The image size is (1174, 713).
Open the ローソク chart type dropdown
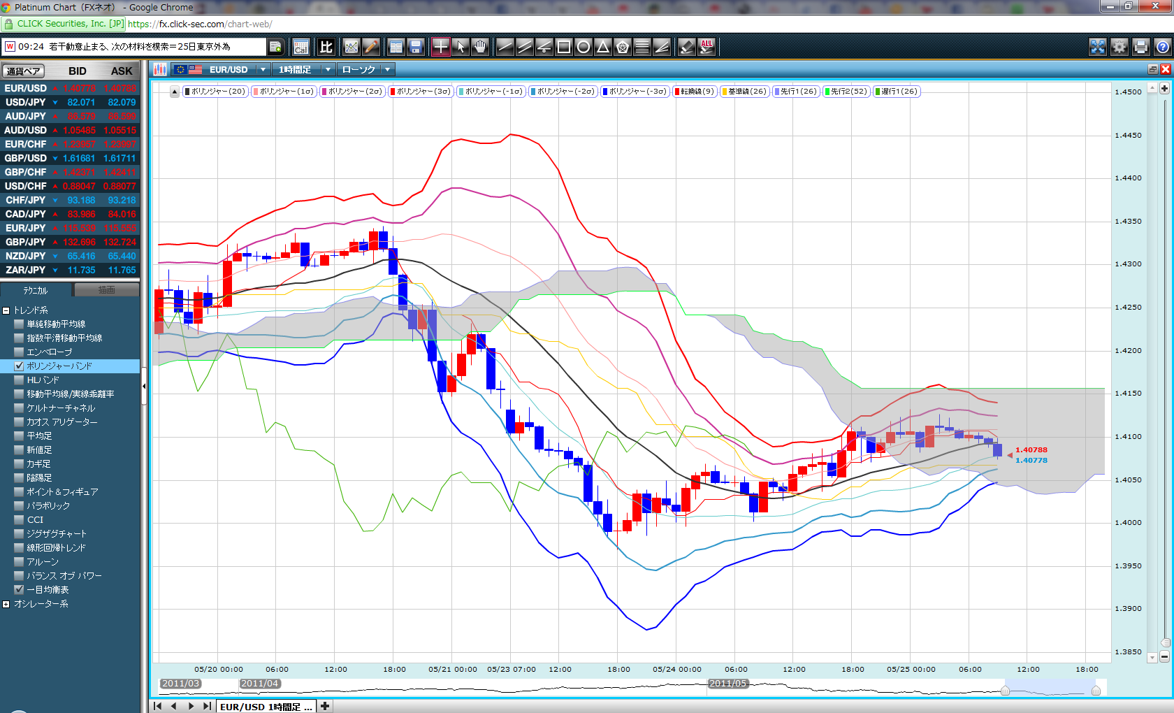click(x=387, y=69)
